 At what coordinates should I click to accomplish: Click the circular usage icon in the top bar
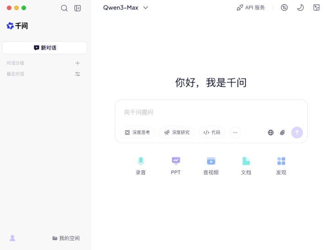[284, 8]
